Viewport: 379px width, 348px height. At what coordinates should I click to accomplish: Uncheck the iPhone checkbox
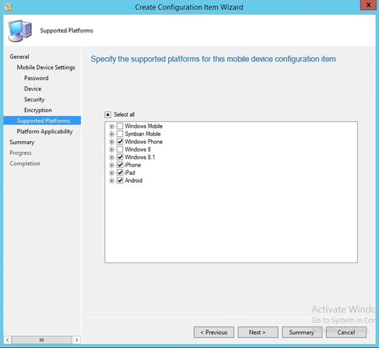point(120,165)
